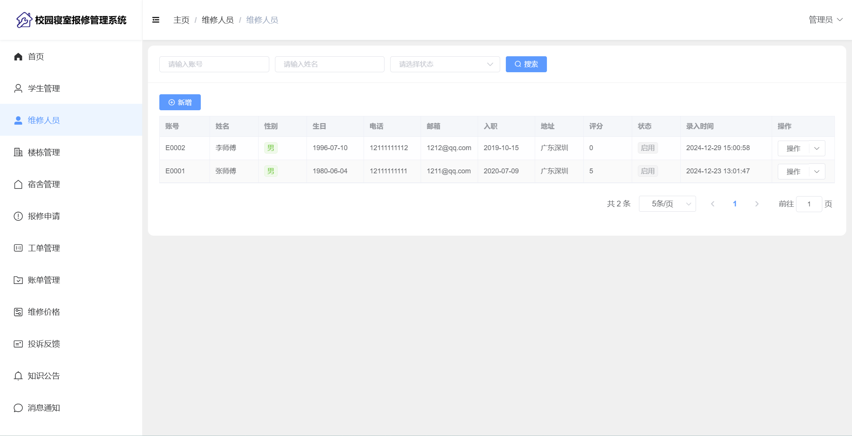
Task: Focus the 请输入账号 account input field
Action: pos(214,64)
